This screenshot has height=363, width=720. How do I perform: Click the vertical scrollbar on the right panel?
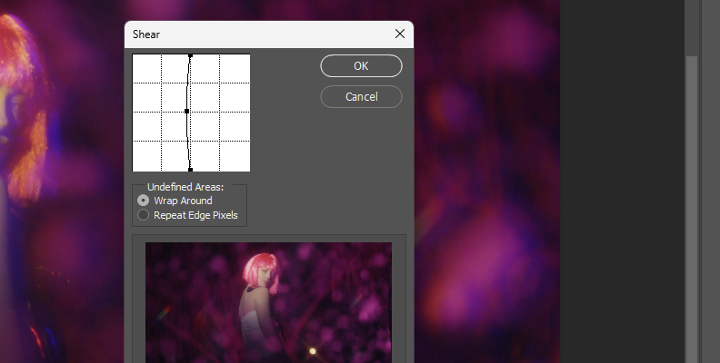coord(692,209)
